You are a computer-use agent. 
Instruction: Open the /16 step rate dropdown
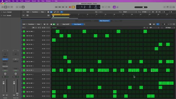pos(34,28)
